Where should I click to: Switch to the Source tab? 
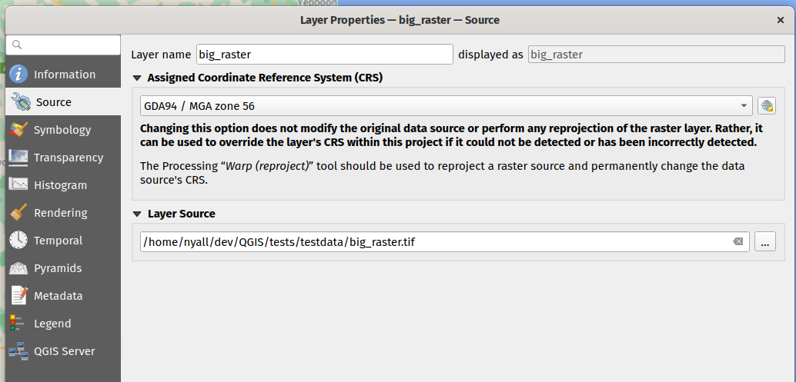pos(54,102)
